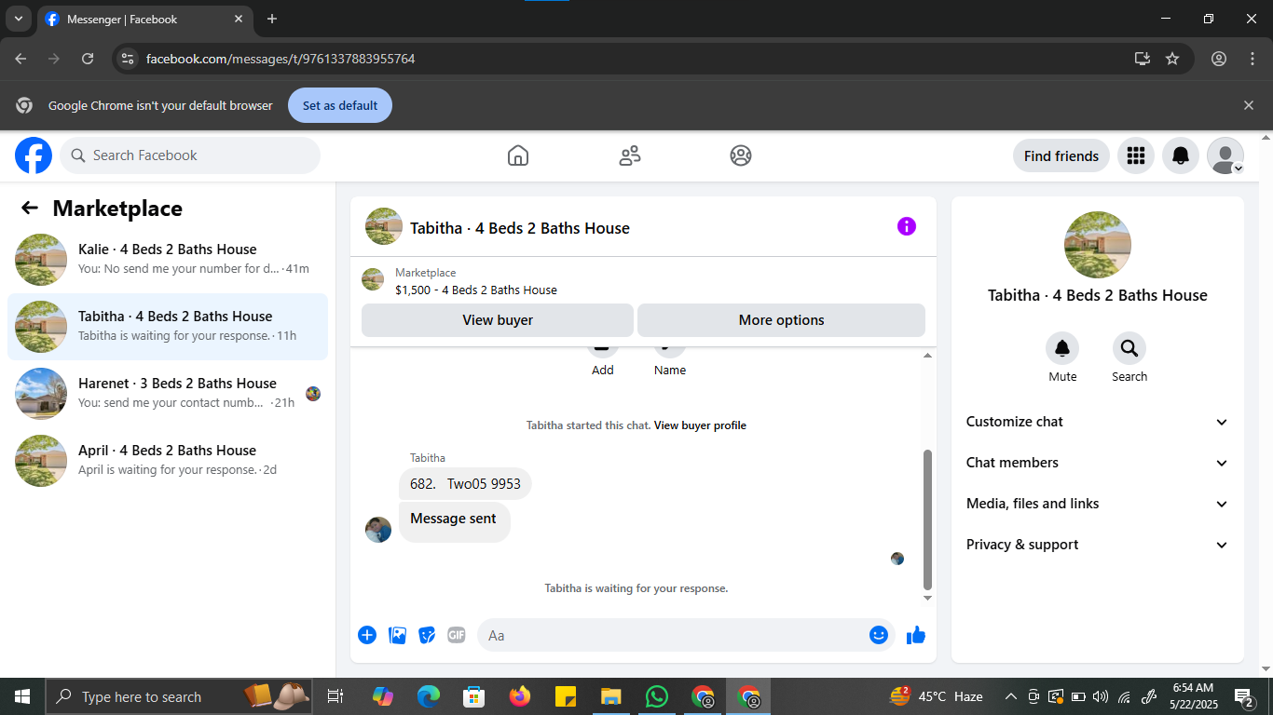This screenshot has width=1273, height=715.
Task: Select the Messenger | Facebook tab
Action: pyautogui.click(x=144, y=19)
